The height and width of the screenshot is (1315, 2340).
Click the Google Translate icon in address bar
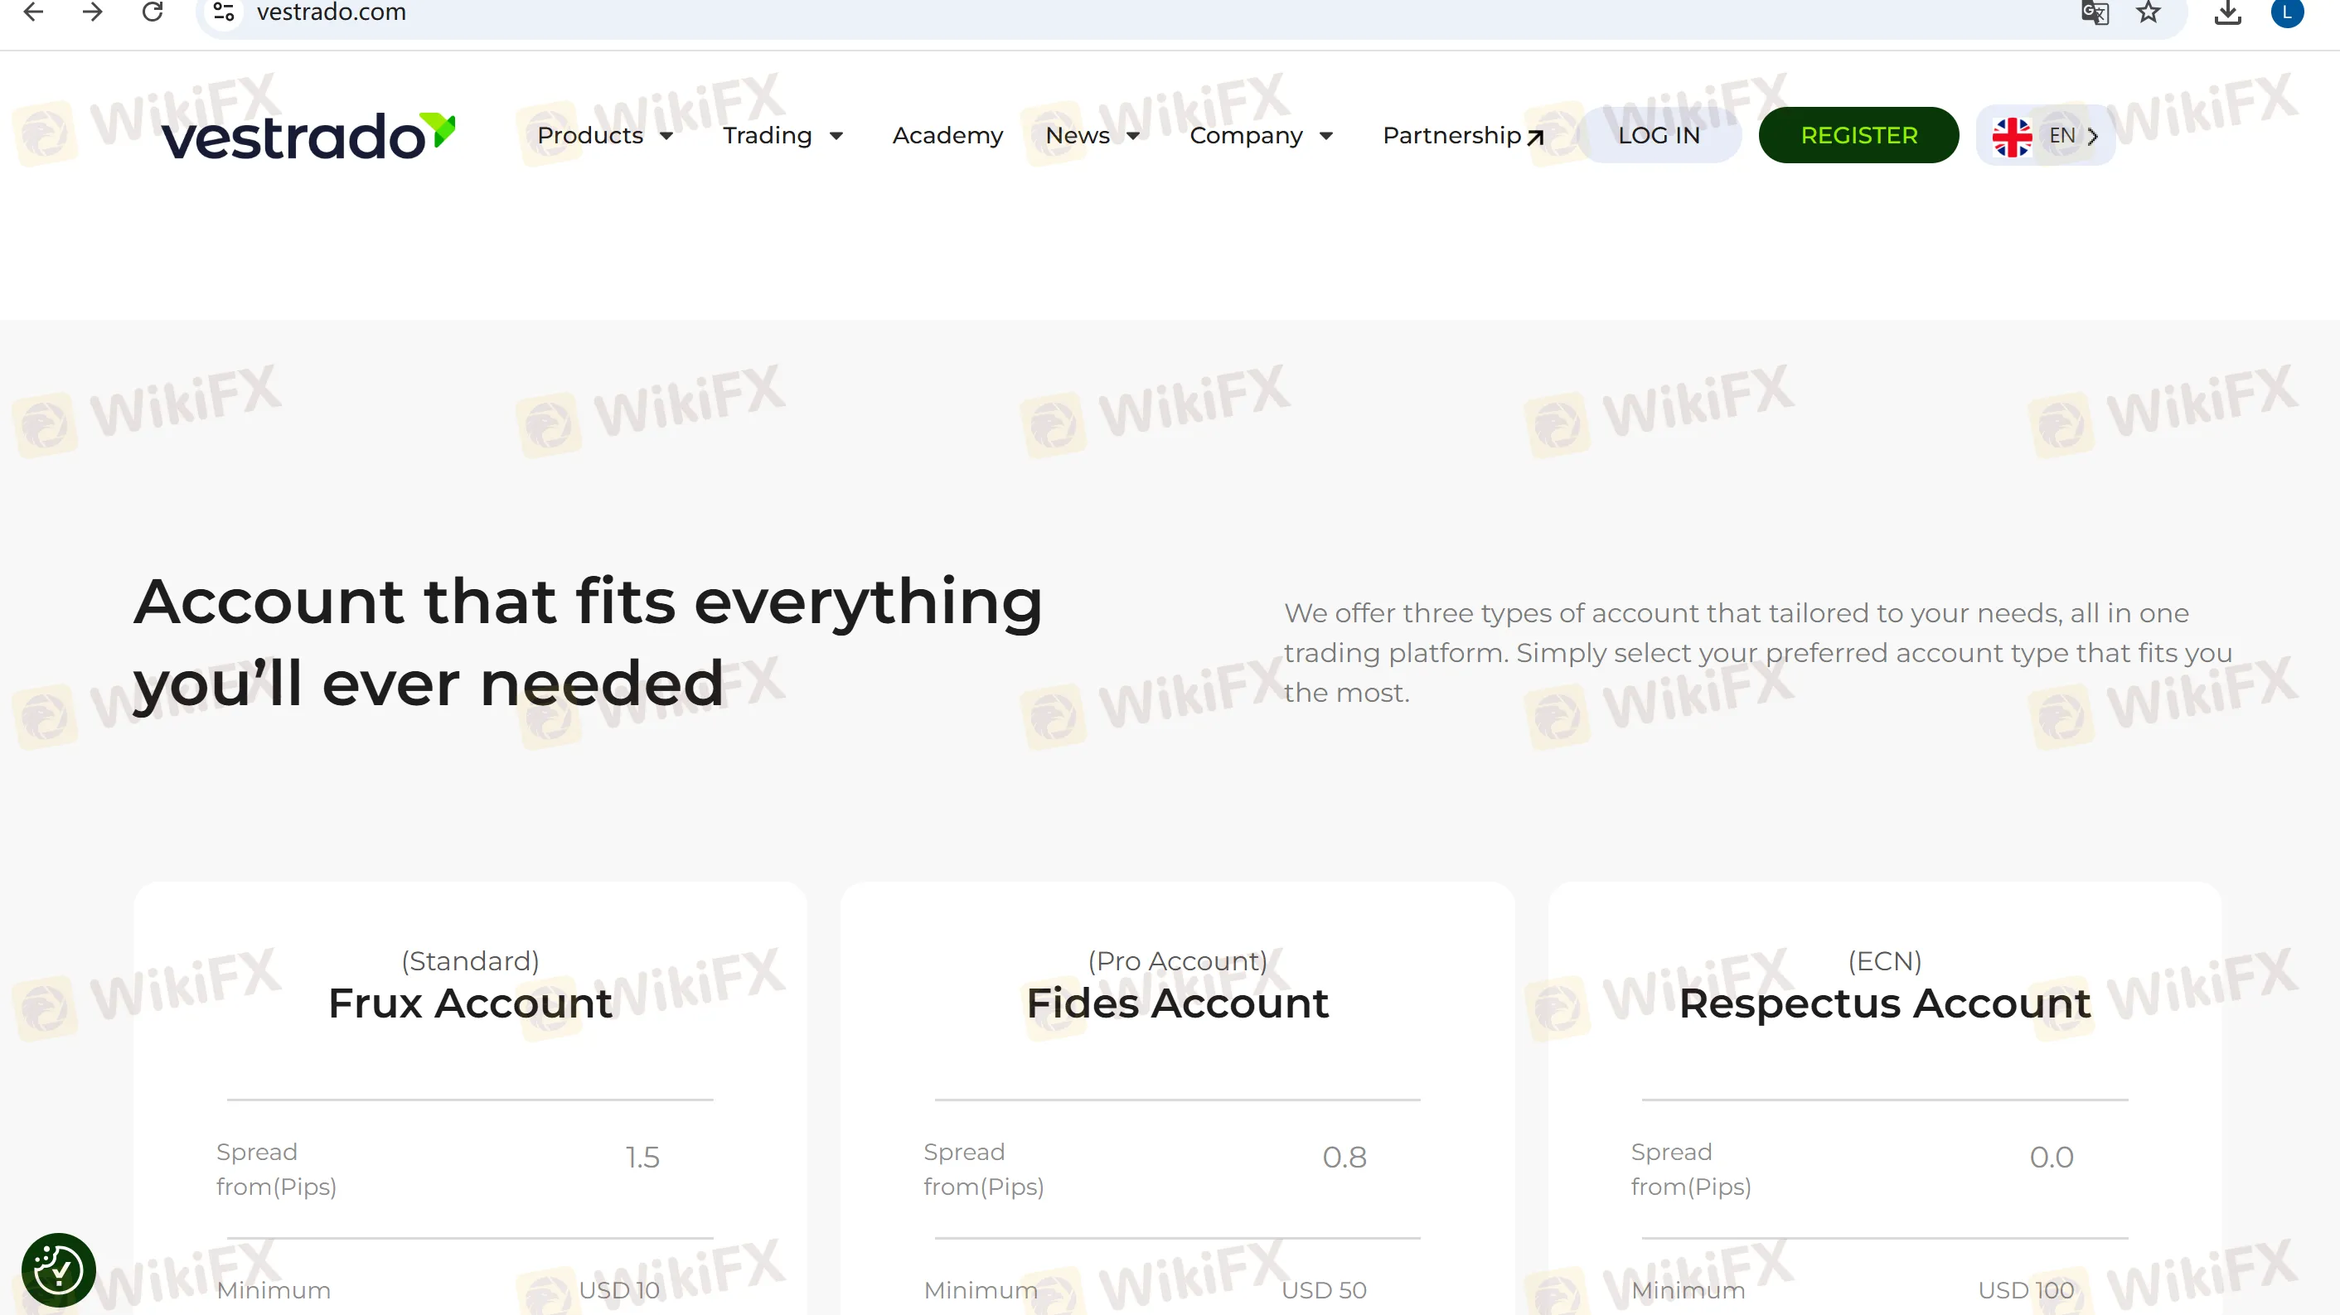click(2095, 12)
